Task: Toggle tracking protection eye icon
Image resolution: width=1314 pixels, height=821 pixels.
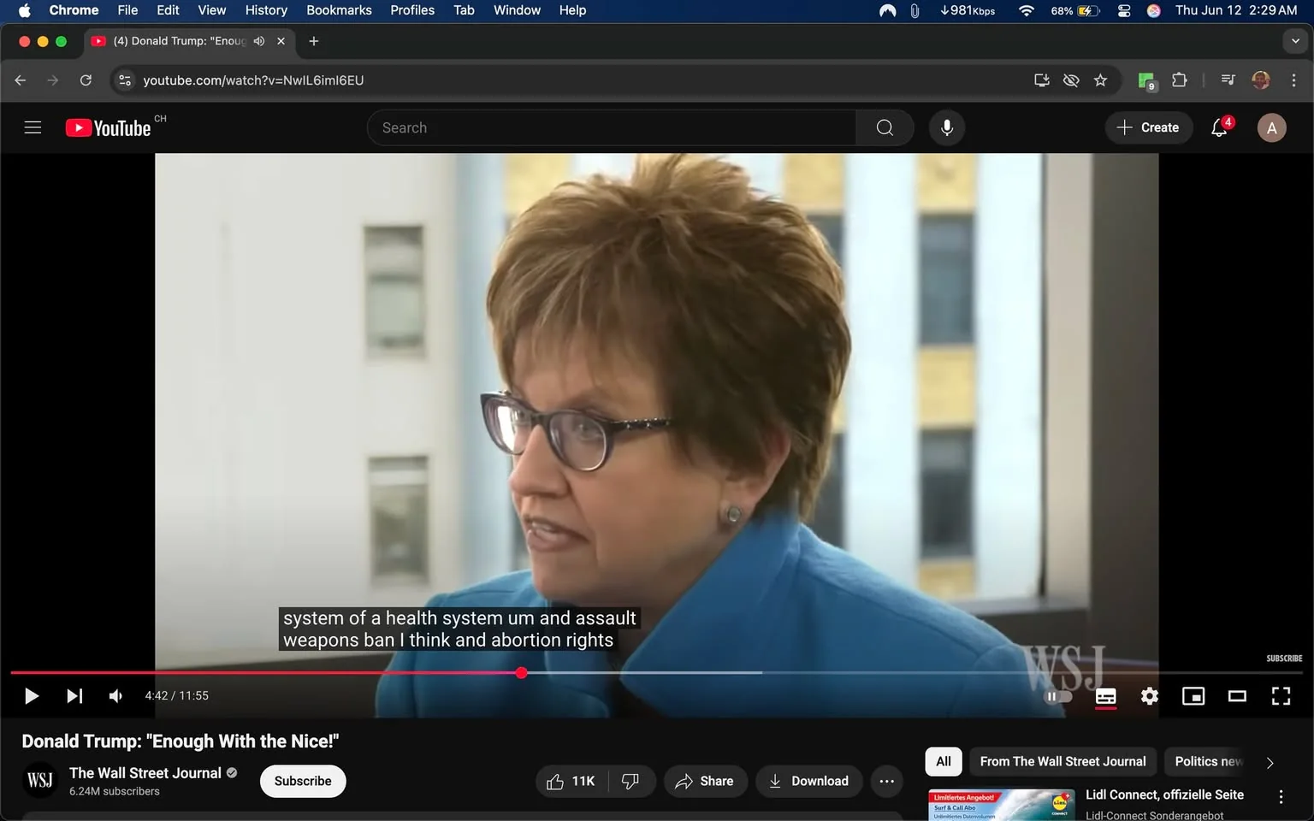Action: pos(1071,80)
